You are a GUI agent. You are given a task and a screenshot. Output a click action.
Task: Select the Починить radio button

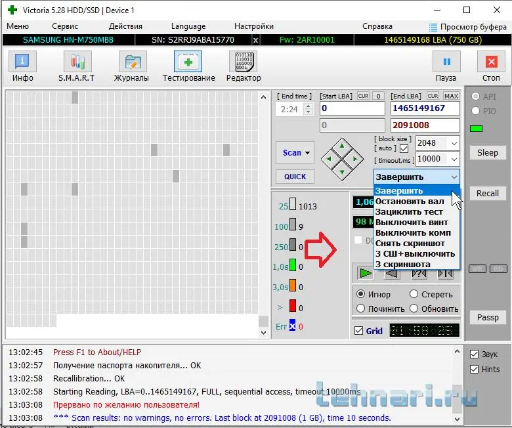point(360,309)
